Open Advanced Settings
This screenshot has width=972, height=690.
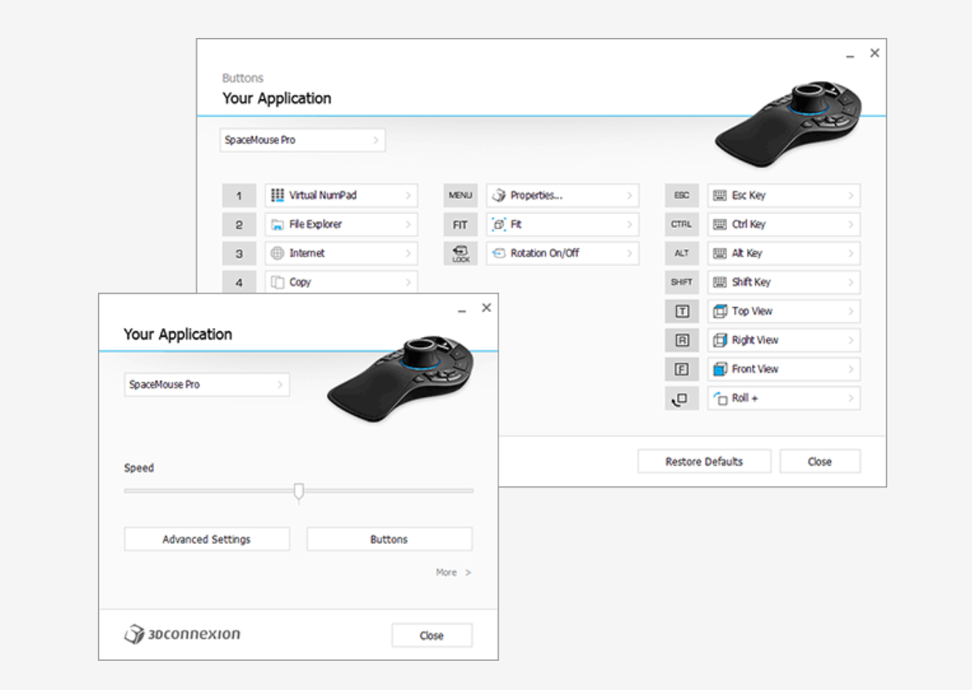click(x=207, y=539)
